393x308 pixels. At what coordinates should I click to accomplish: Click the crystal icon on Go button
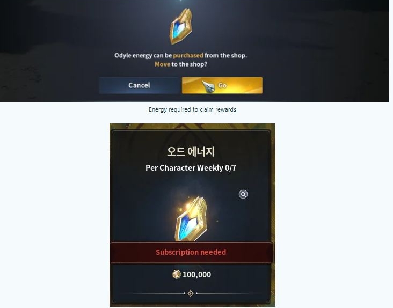[208, 86]
